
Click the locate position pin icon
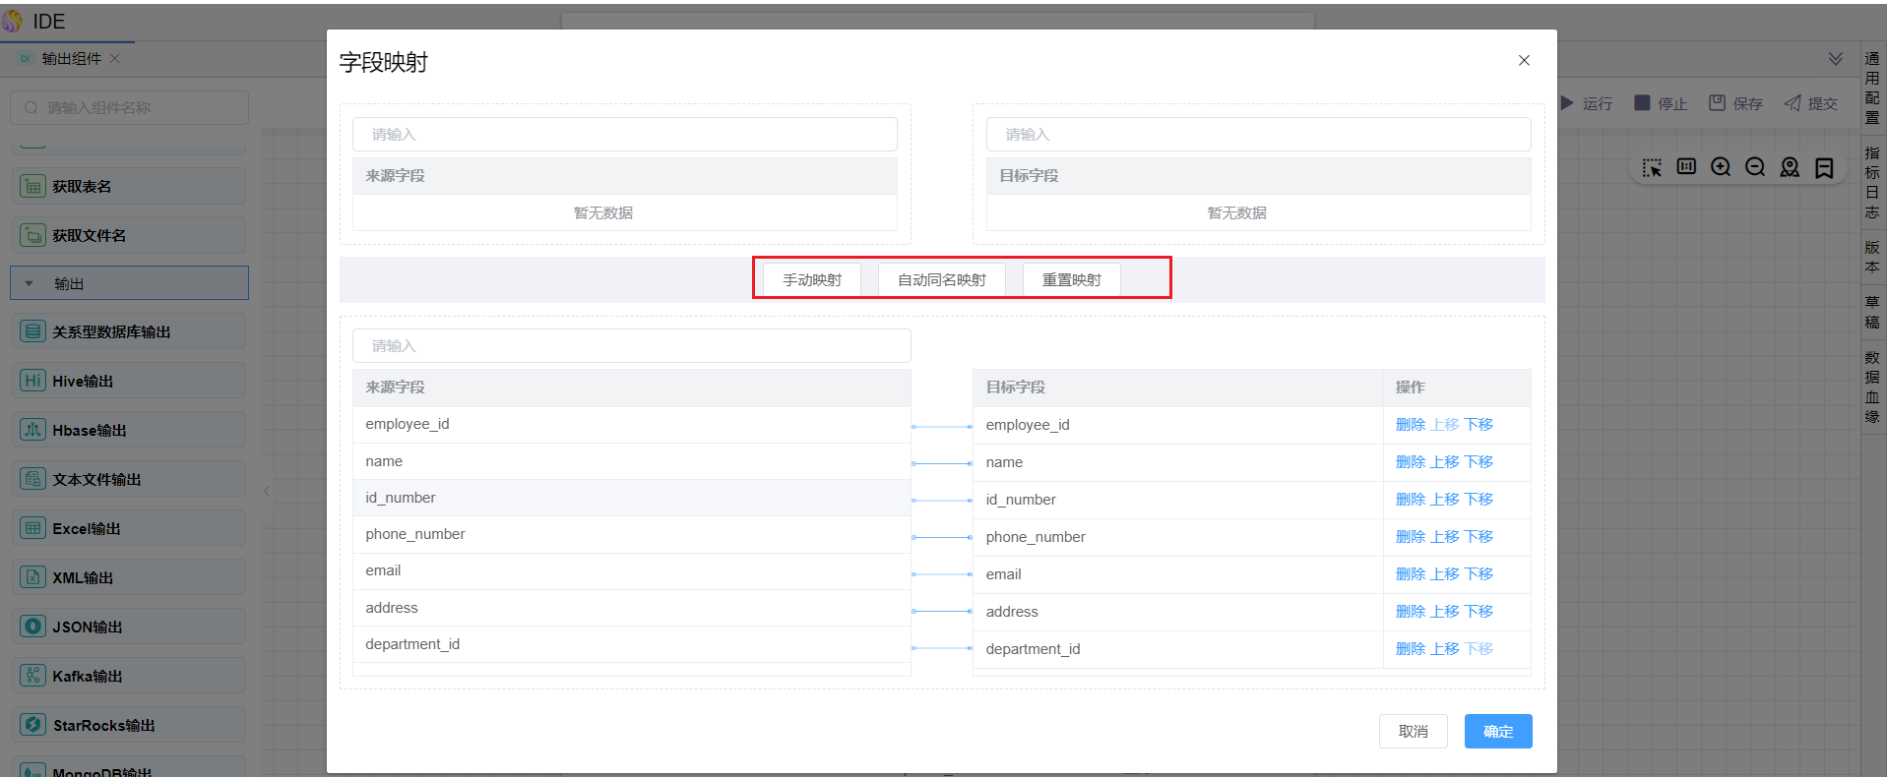[x=1790, y=167]
